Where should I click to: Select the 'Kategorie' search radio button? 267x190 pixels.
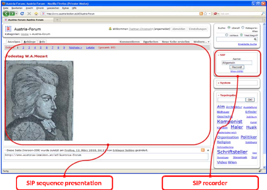(242, 28)
